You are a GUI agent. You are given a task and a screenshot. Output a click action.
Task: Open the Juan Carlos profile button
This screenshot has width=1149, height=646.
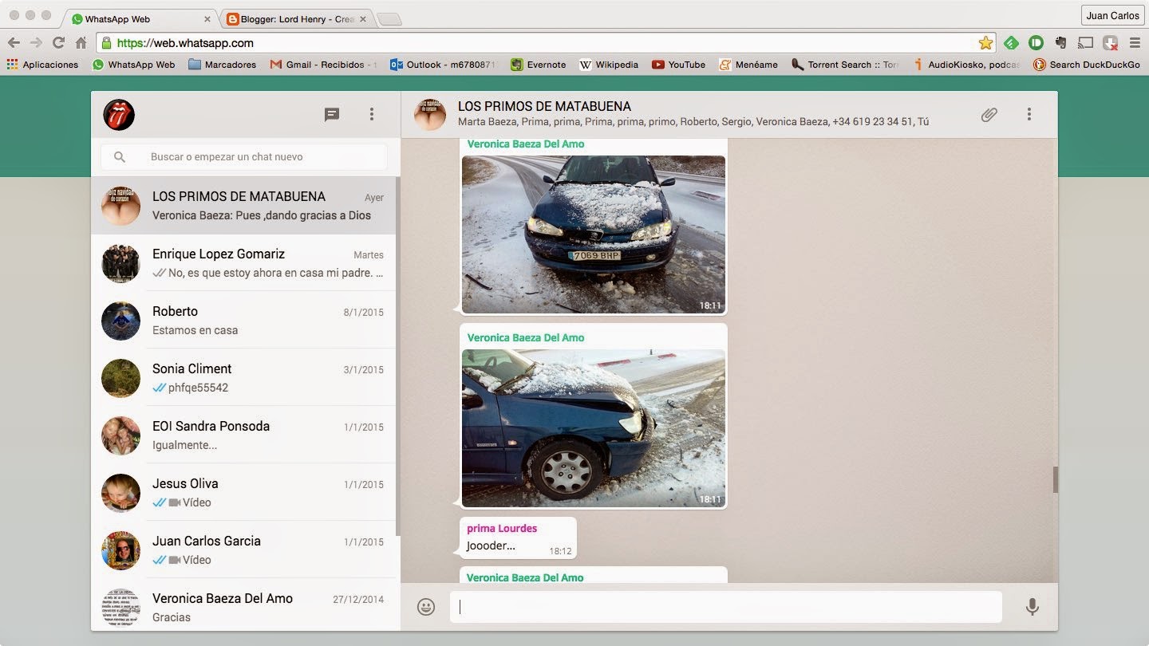pos(1113,15)
